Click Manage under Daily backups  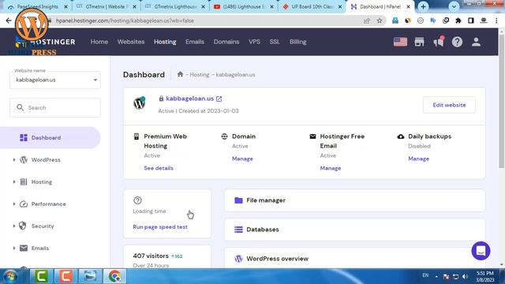tap(418, 159)
